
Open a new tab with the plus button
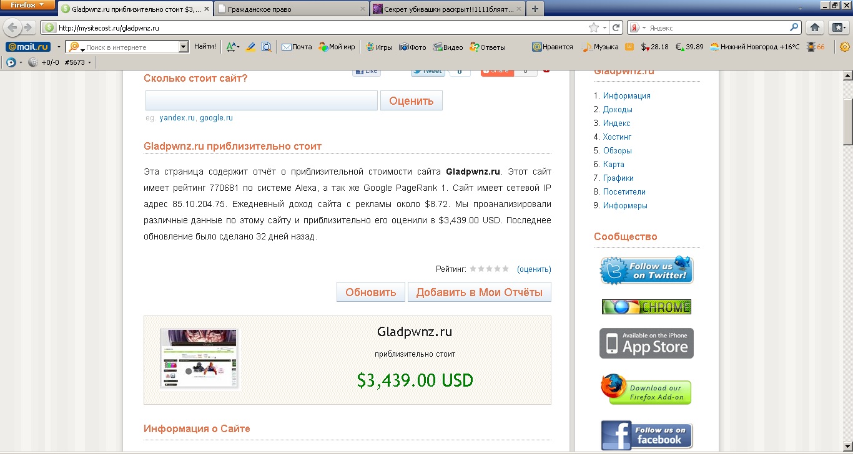coord(535,9)
